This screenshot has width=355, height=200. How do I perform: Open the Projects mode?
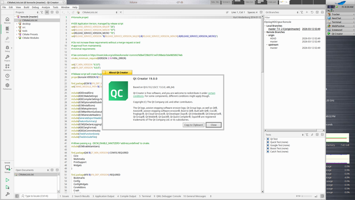[7, 58]
